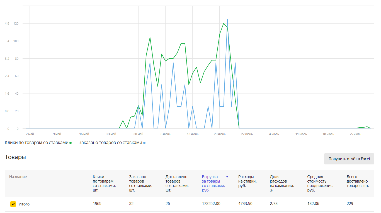Click the 27 июнь axis label
The width and height of the screenshot is (381, 213).
click(x=247, y=134)
